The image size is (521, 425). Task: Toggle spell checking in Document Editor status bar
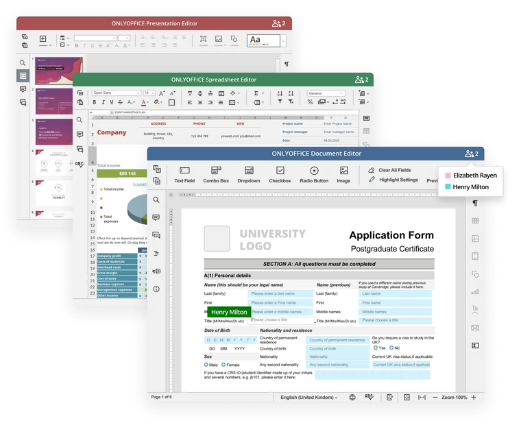pos(369,397)
